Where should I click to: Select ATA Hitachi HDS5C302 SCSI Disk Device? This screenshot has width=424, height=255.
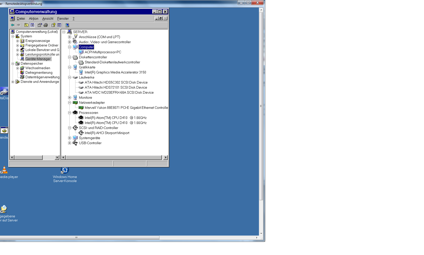tap(116, 82)
